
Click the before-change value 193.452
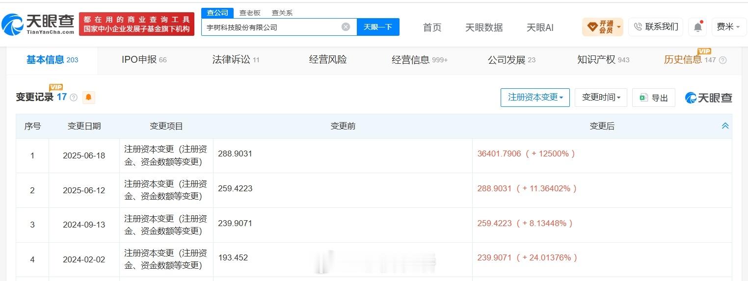233,257
